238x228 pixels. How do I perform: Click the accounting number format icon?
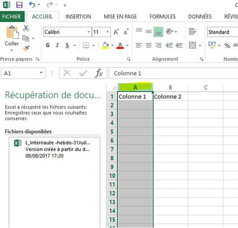tap(212, 45)
